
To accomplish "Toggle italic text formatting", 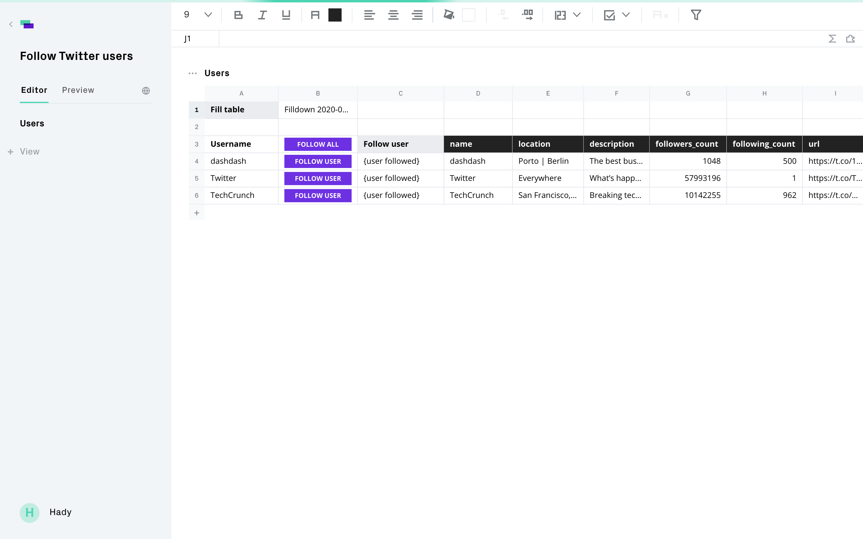I will 262,15.
